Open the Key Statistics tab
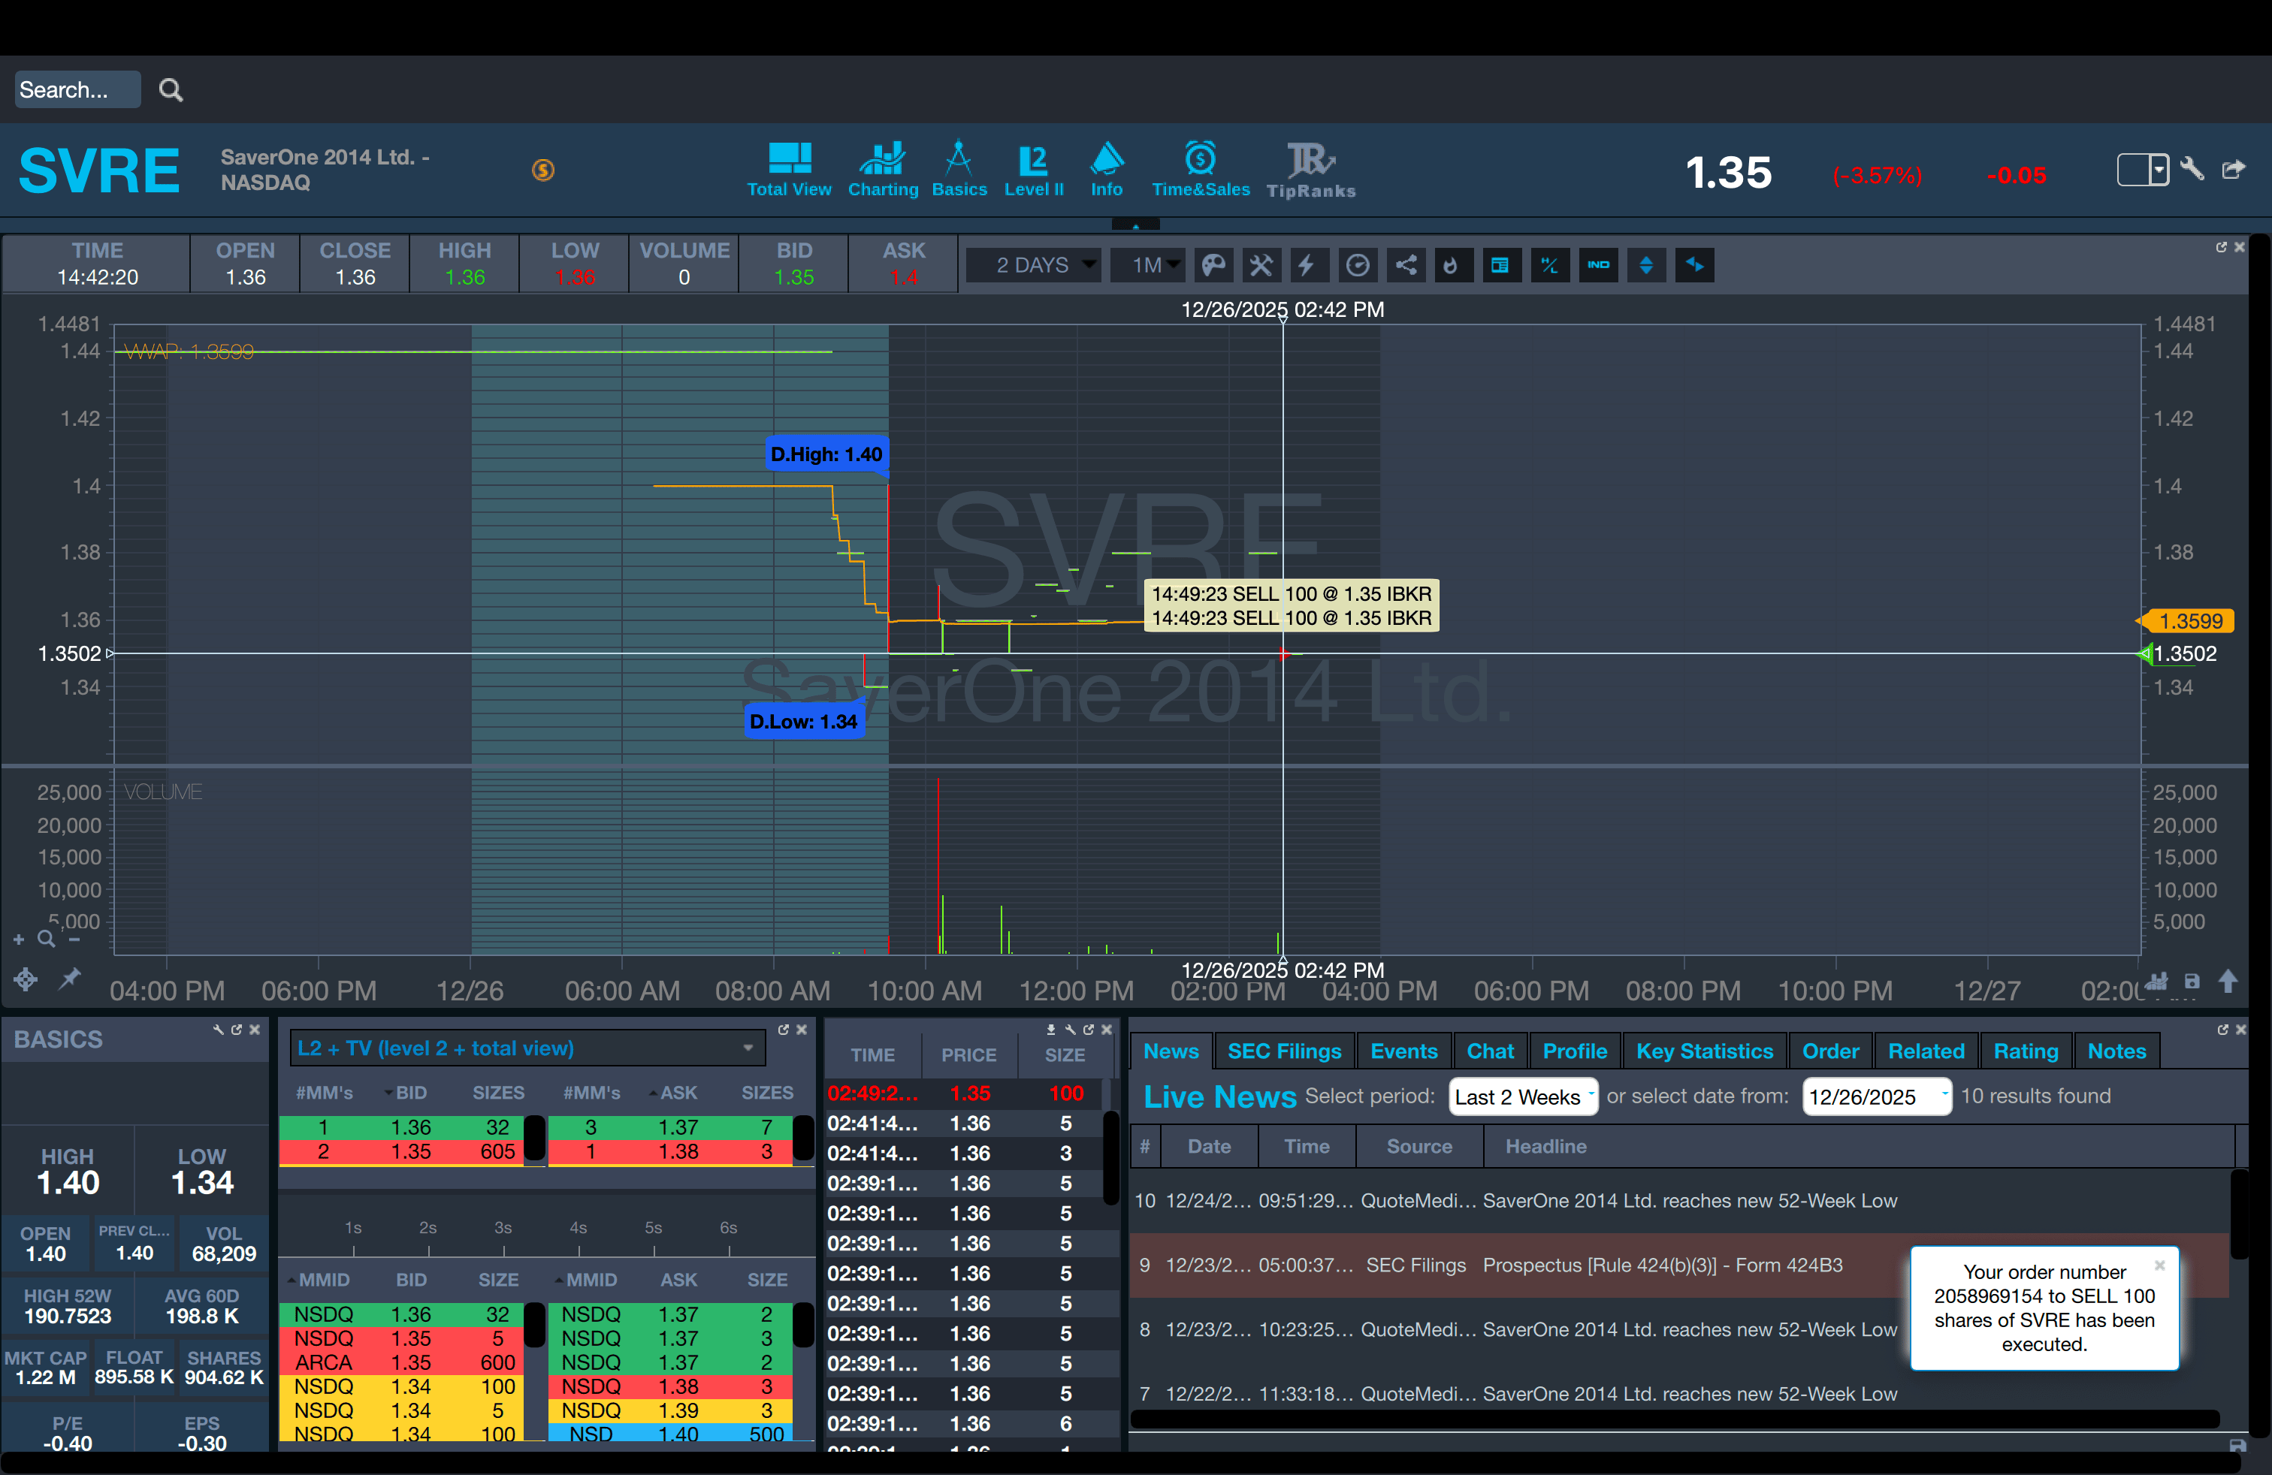Viewport: 2272px width, 1475px height. (1703, 1051)
